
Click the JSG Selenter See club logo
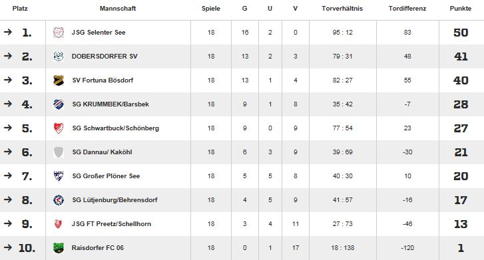point(59,33)
